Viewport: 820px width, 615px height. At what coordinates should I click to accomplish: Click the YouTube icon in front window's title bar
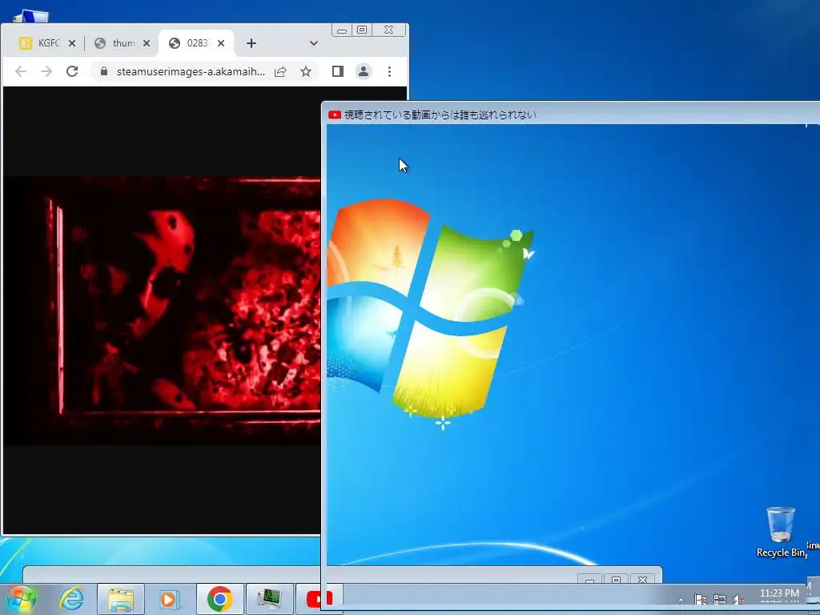pyautogui.click(x=335, y=115)
